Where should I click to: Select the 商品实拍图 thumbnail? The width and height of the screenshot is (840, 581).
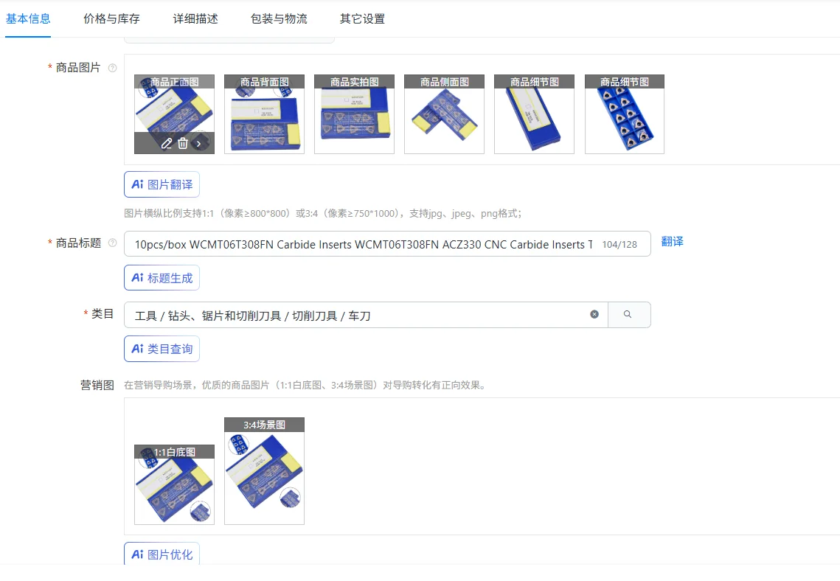354,114
